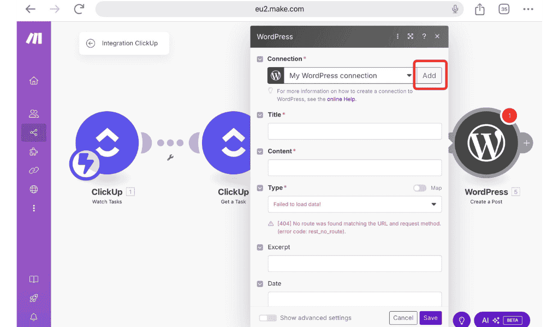The width and height of the screenshot is (559, 327).
Task: Open the tabs counter showing 35
Action: (504, 9)
